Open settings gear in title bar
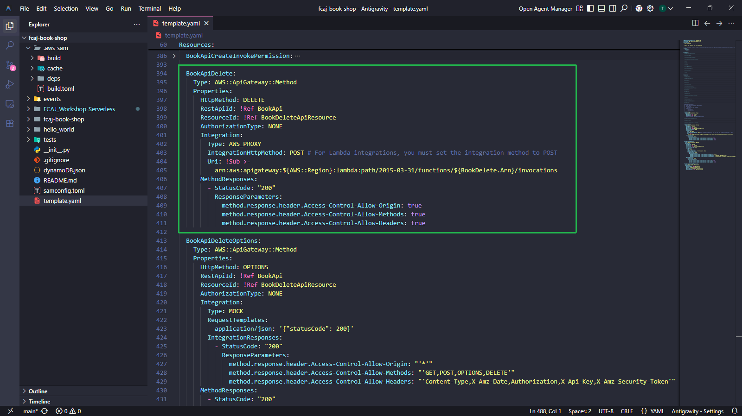The height and width of the screenshot is (416, 742). (650, 8)
